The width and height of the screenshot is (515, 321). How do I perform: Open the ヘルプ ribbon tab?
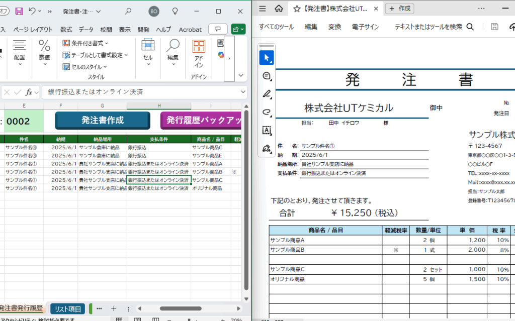click(163, 30)
